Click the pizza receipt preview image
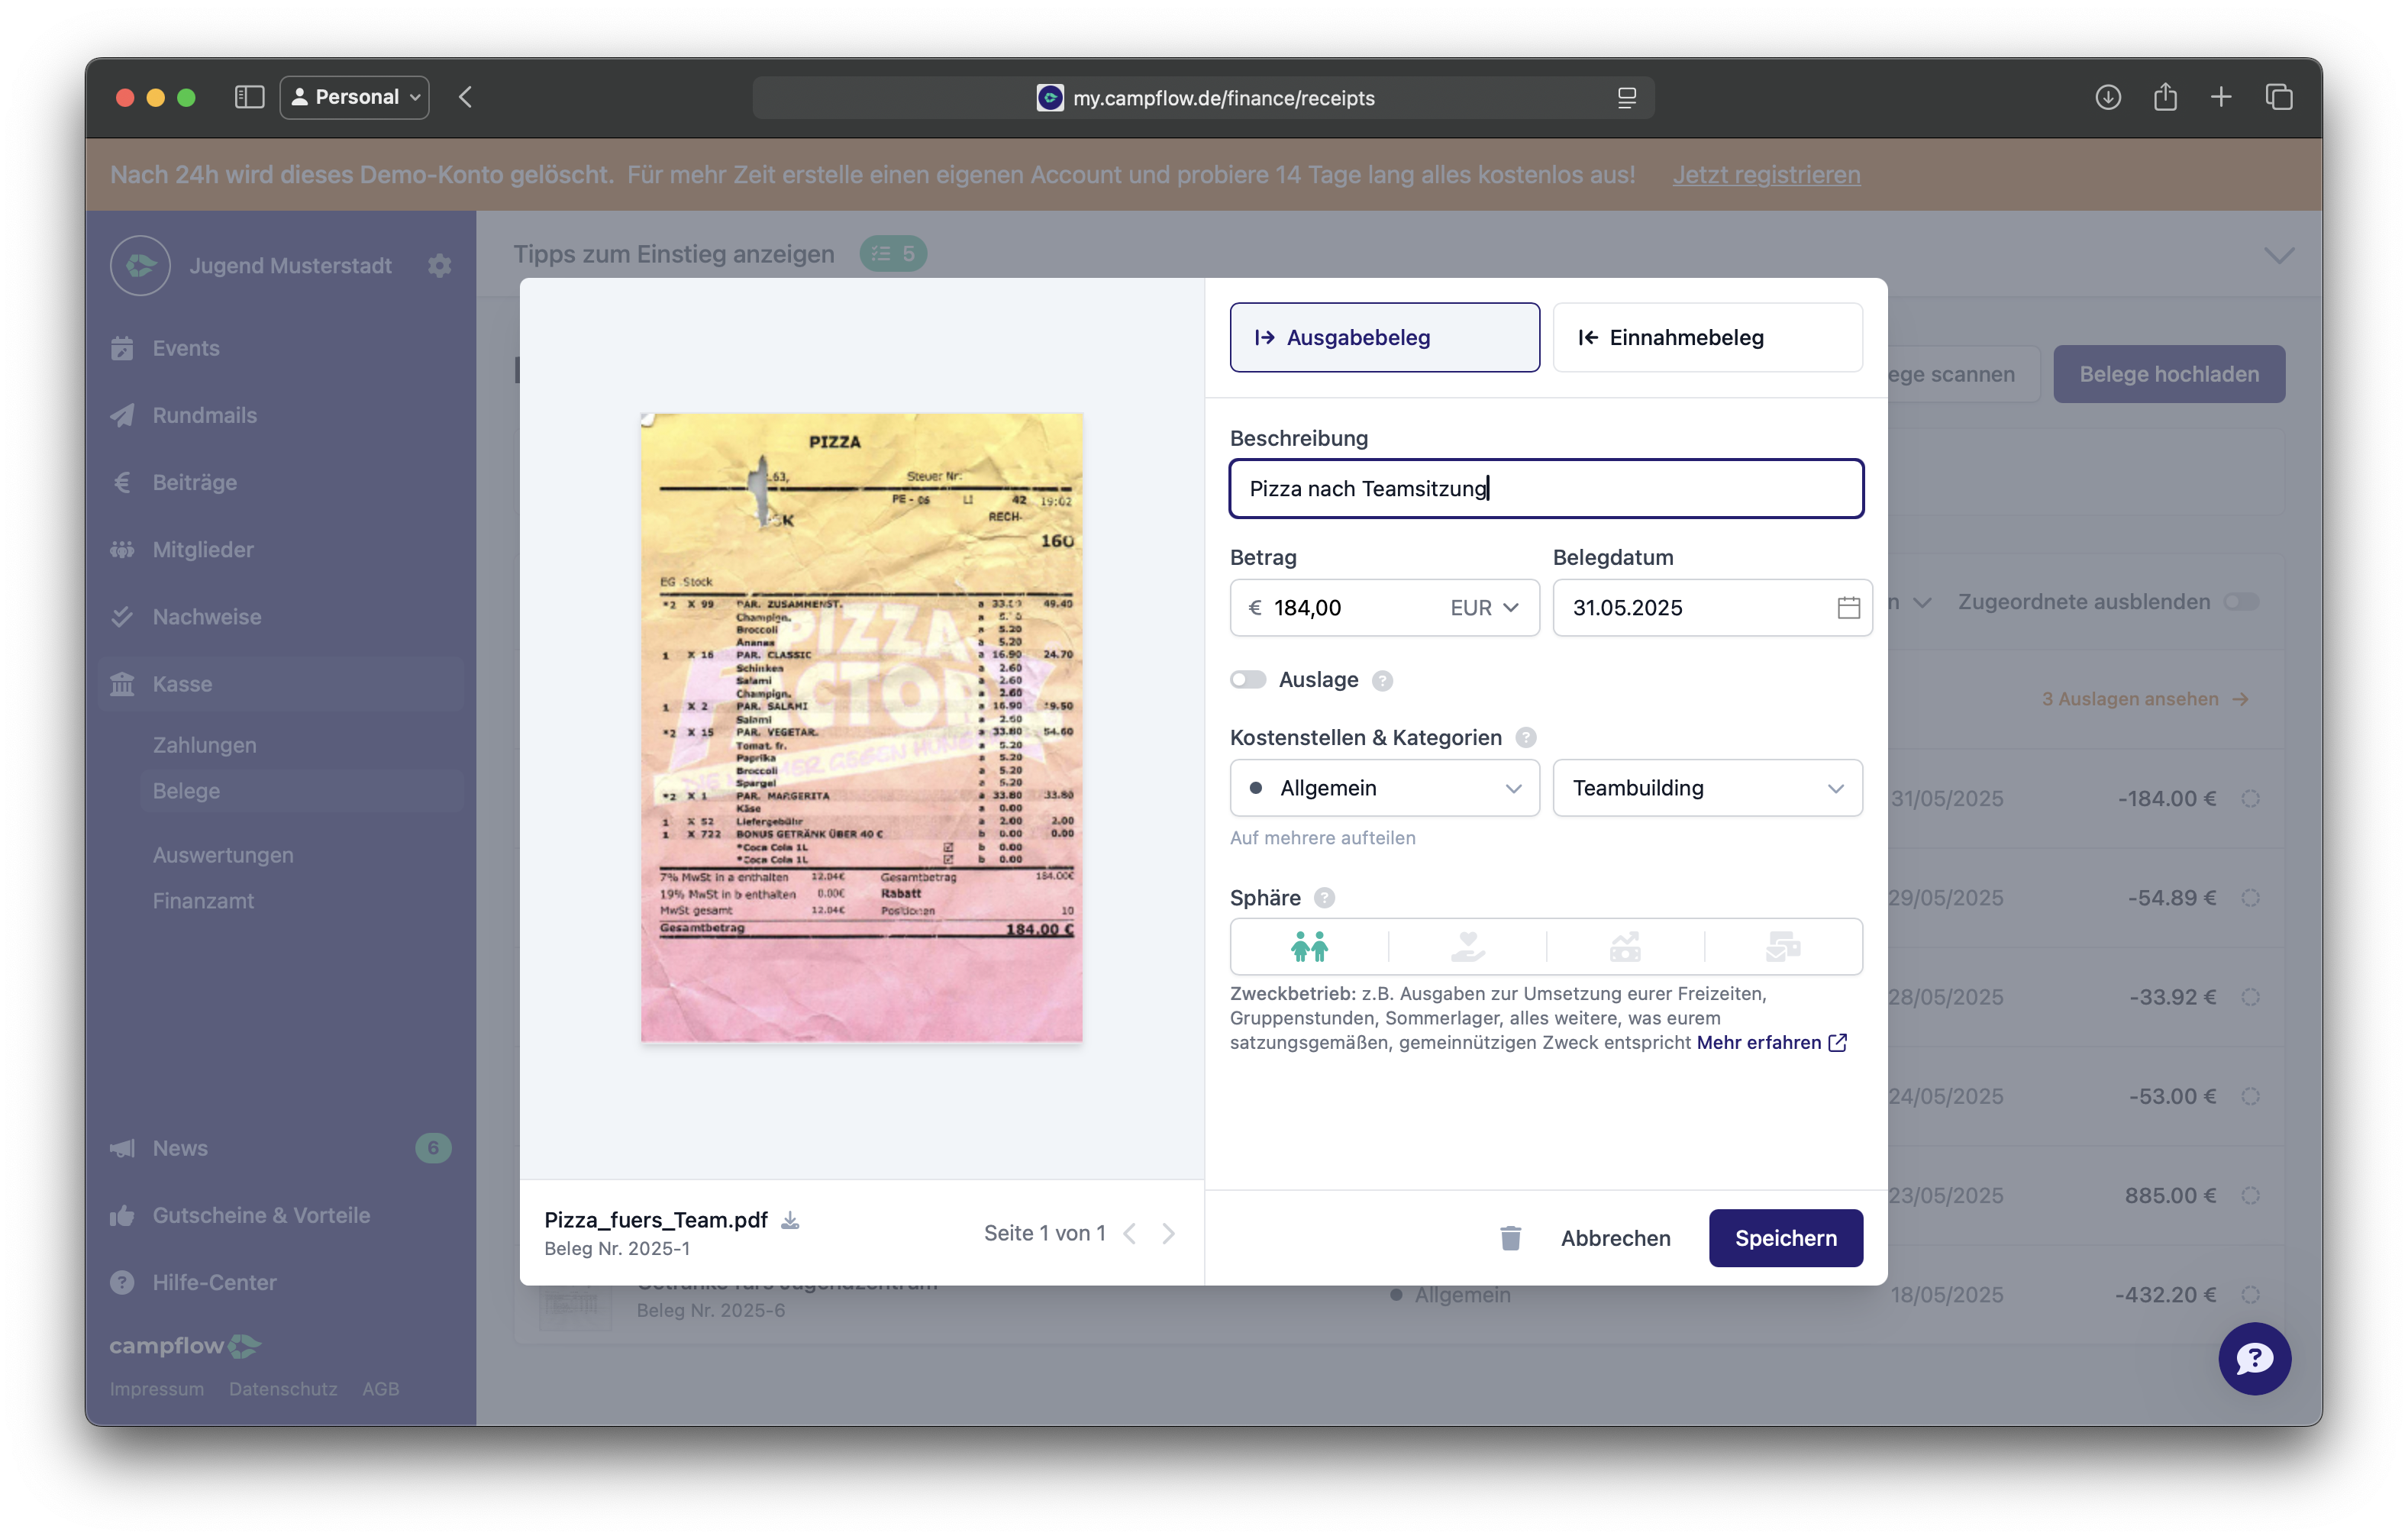 [861, 727]
